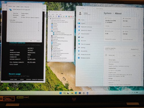Select Monitors in Device Manager tree
144x108 pixels.
point(55,42)
